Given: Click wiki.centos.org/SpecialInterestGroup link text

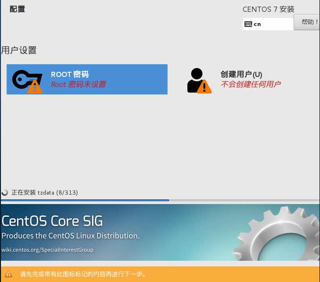Looking at the screenshot, I should pos(47,250).
